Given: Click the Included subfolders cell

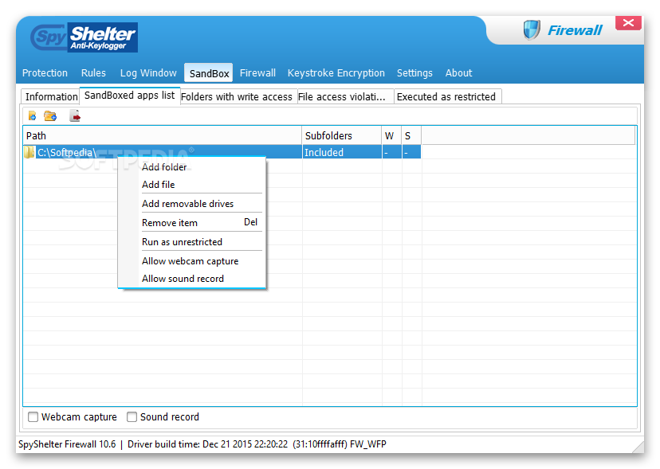Looking at the screenshot, I should click(342, 152).
